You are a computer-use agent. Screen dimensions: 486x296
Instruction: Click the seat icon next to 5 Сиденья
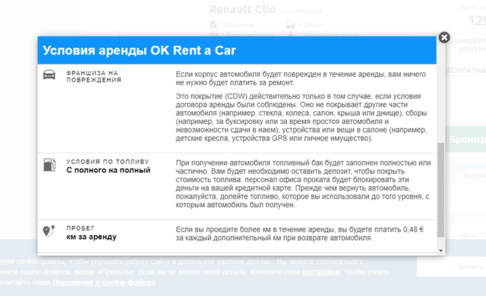click(x=213, y=24)
